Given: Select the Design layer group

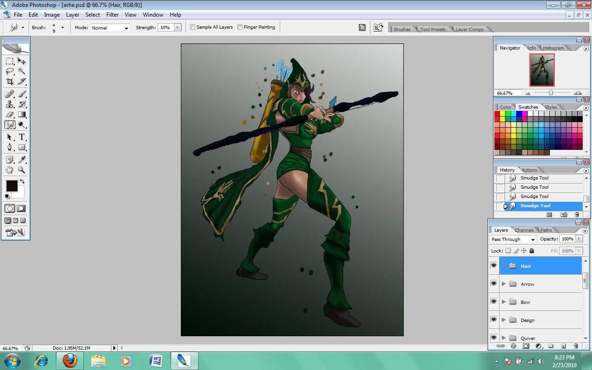Looking at the screenshot, I should 527,320.
